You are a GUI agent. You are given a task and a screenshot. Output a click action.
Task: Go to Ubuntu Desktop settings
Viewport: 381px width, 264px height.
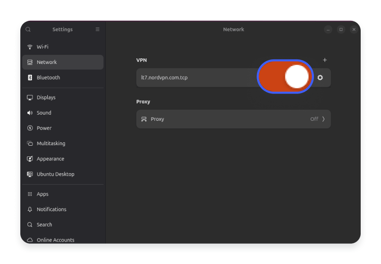point(55,174)
